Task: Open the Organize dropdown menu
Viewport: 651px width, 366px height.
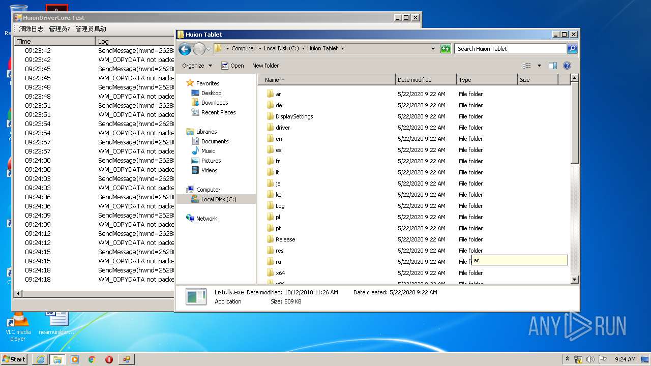Action: tap(197, 66)
